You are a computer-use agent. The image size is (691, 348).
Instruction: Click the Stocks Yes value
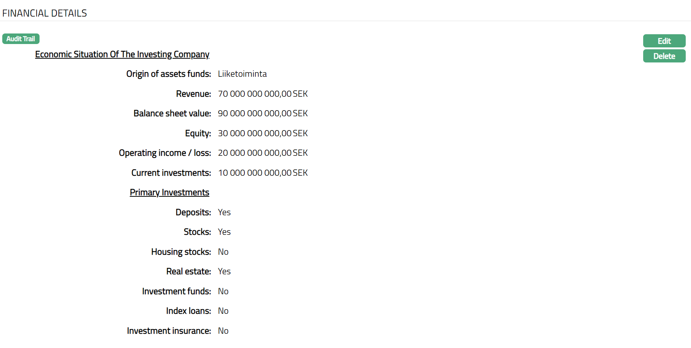pos(224,232)
